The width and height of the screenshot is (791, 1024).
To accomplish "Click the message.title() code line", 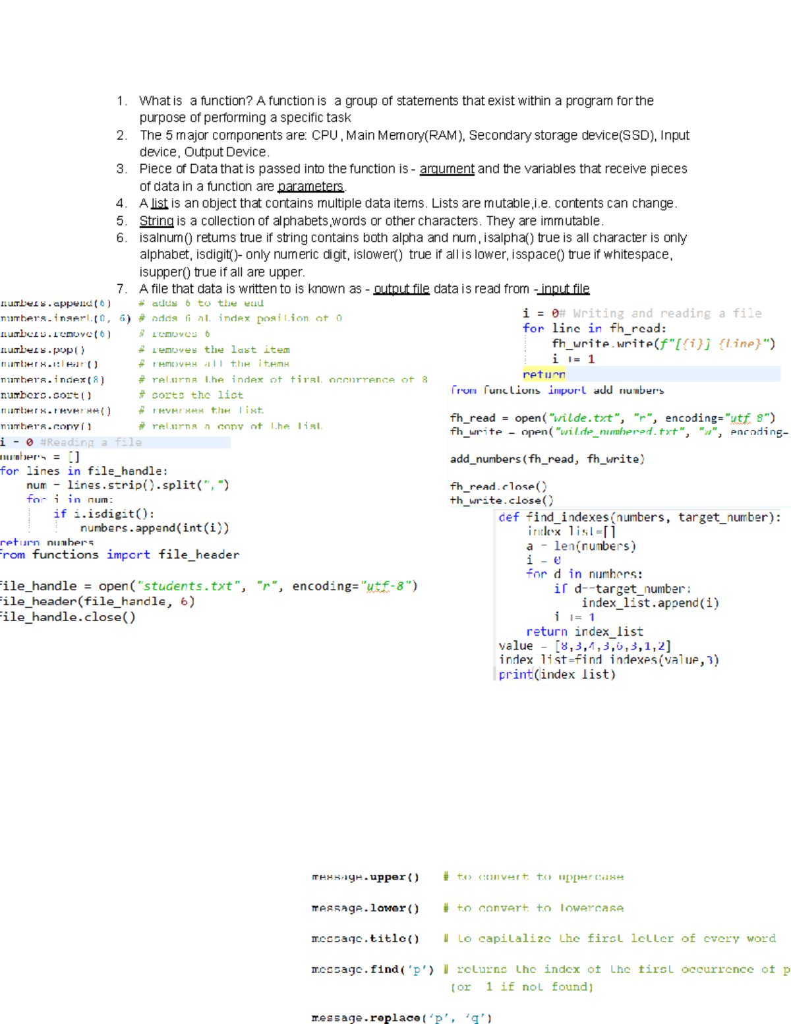I will 365,938.
